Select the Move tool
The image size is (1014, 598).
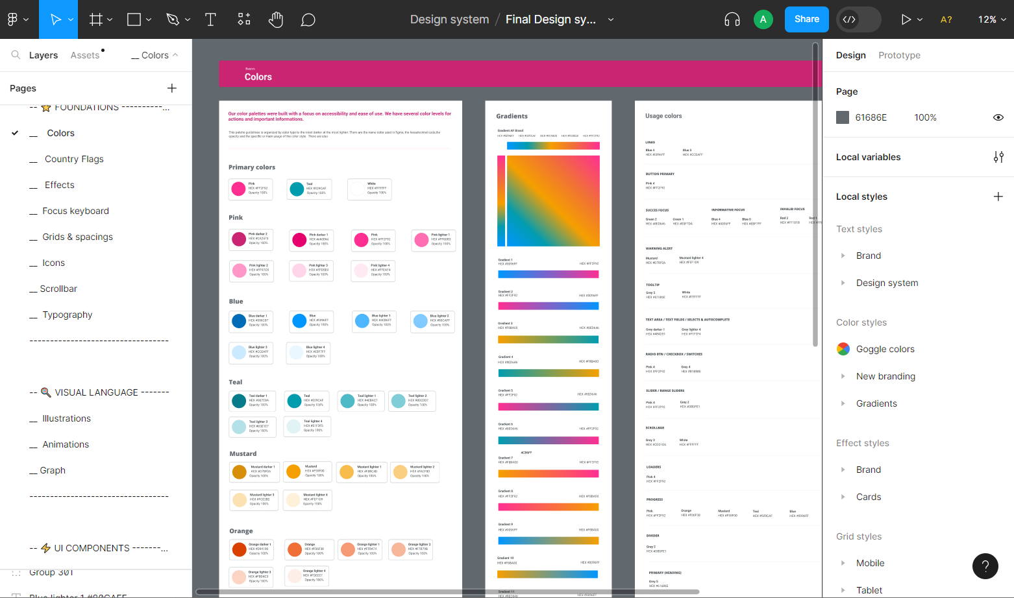click(56, 19)
